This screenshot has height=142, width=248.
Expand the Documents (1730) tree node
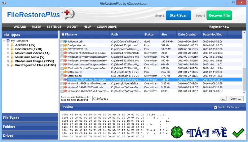pos(8,49)
